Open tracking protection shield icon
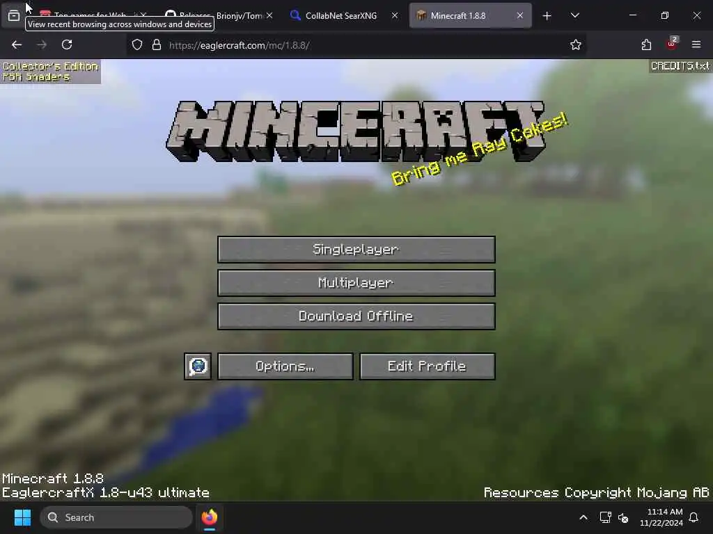 [137, 44]
